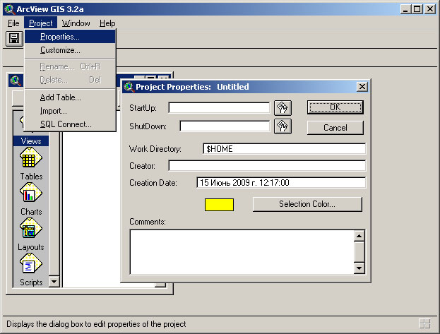The height and width of the screenshot is (334, 440).
Task: Select the Views label in project window
Action: [x=31, y=141]
